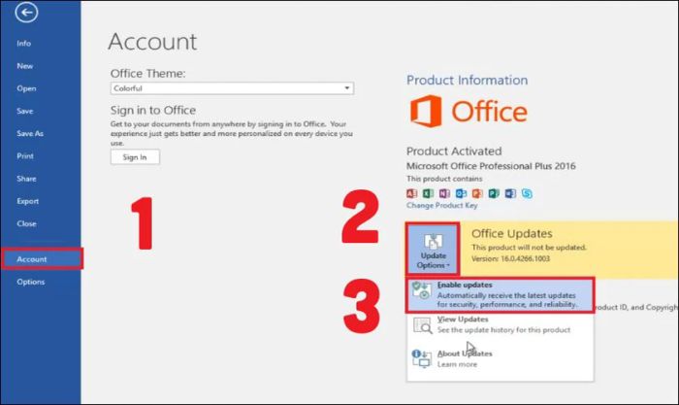
Task: Open the Export page
Action: pyautogui.click(x=28, y=201)
